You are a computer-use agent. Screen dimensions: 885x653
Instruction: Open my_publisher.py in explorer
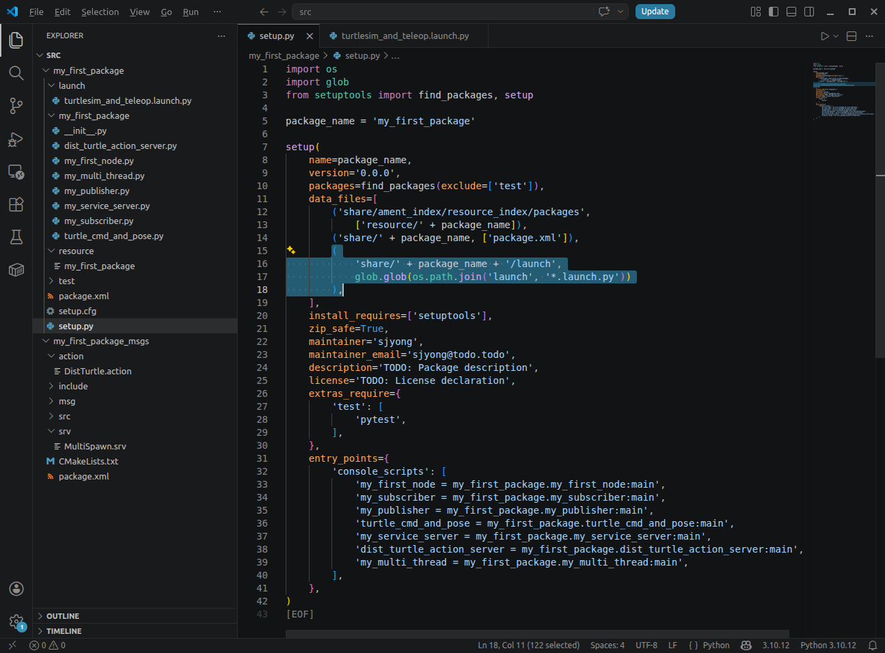pyautogui.click(x=96, y=191)
